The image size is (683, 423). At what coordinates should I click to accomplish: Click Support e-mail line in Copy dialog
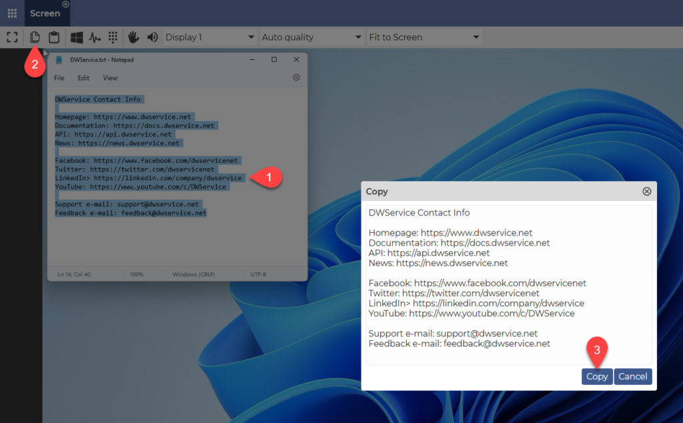[453, 333]
